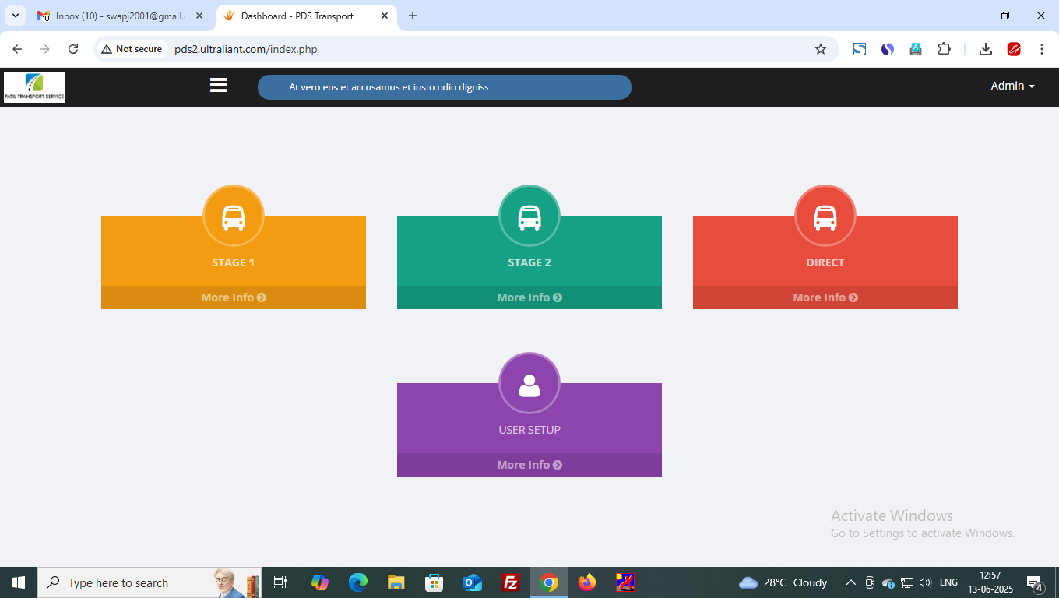Open the hamburger menu in header
This screenshot has height=598, width=1059.
coord(219,86)
